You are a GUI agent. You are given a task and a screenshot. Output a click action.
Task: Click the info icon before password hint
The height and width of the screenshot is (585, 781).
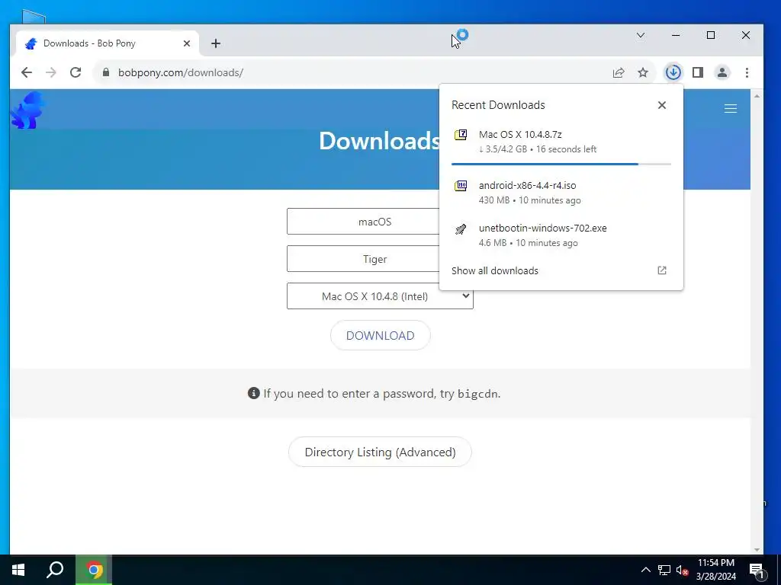point(253,393)
